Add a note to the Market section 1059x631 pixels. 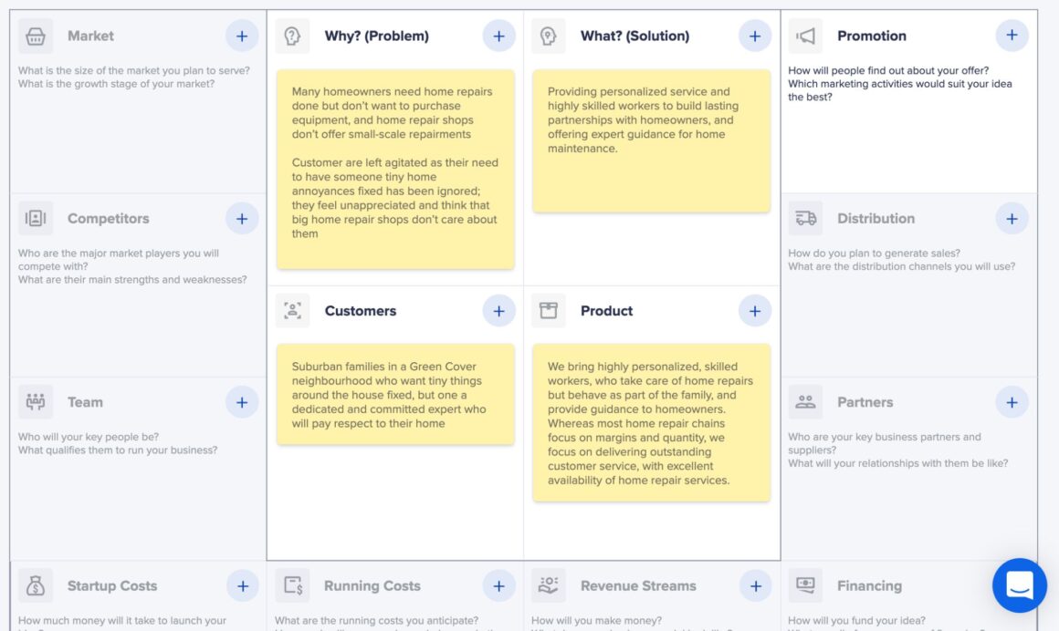point(242,35)
